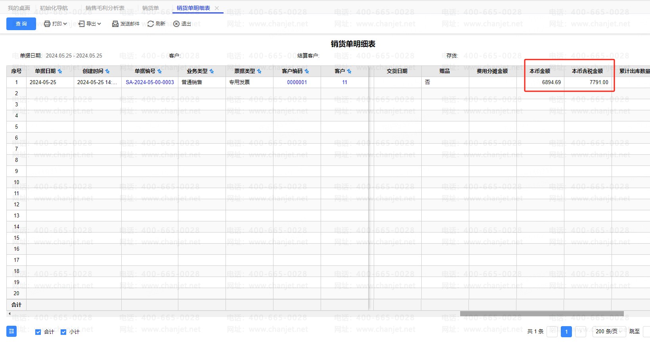Click the 单据编号 column header
This screenshot has width=650, height=342.
click(145, 71)
